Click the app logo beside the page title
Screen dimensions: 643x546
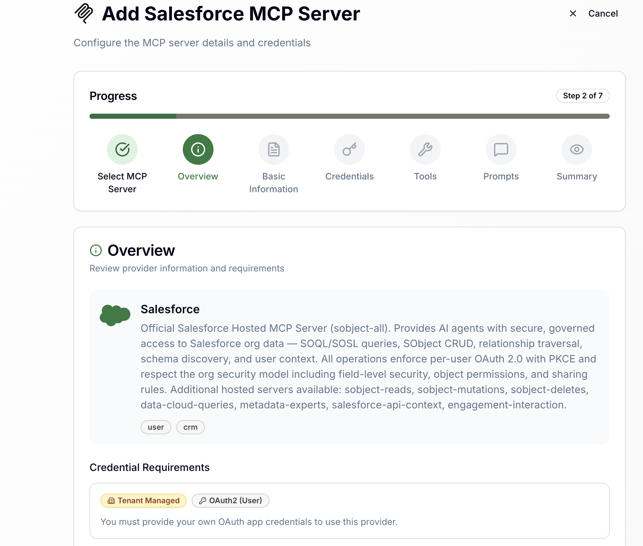tap(84, 13)
